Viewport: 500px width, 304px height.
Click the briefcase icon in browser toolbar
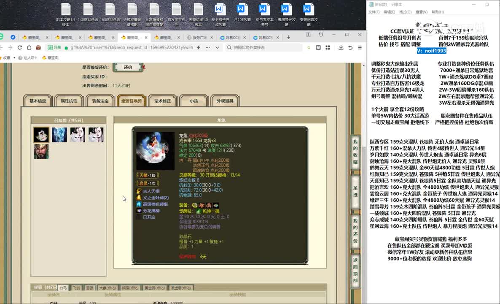tap(38, 47)
